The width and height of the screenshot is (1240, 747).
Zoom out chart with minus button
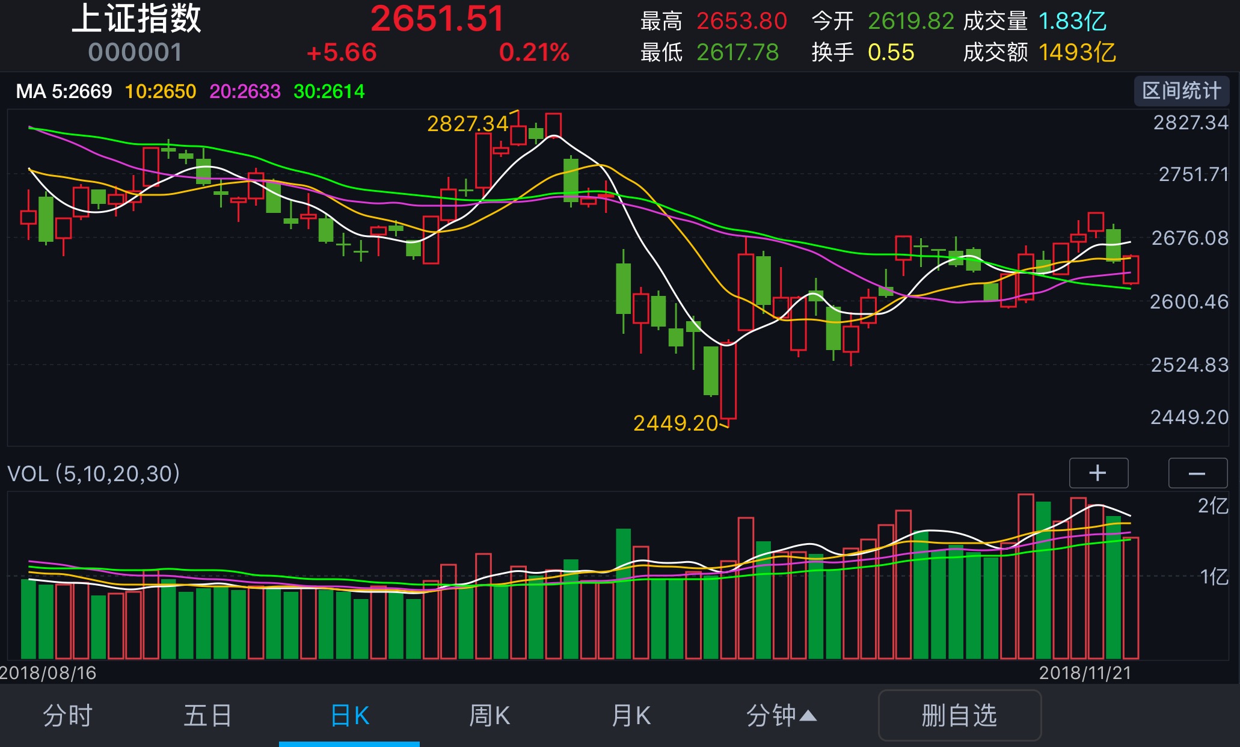[1197, 473]
